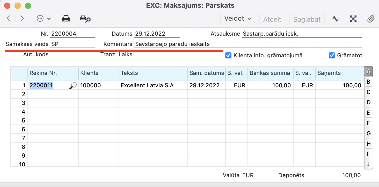Expand the ellipsis actions menu
Viewport: 379px width, 187px height.
43,19
